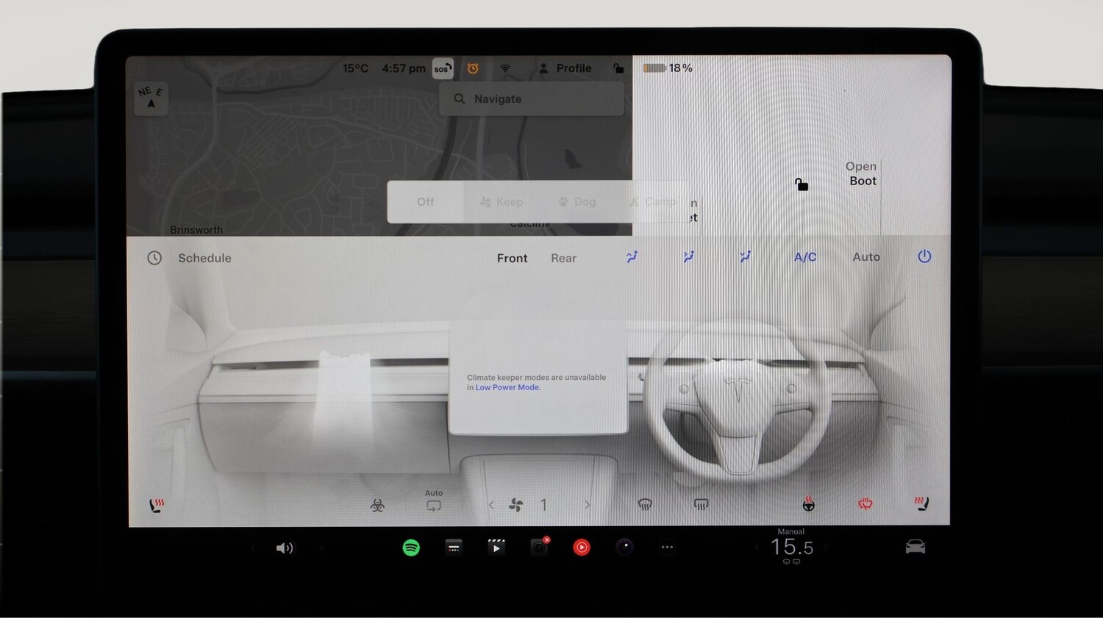Toggle Auto climate mode
The image size is (1103, 618).
[x=866, y=257]
